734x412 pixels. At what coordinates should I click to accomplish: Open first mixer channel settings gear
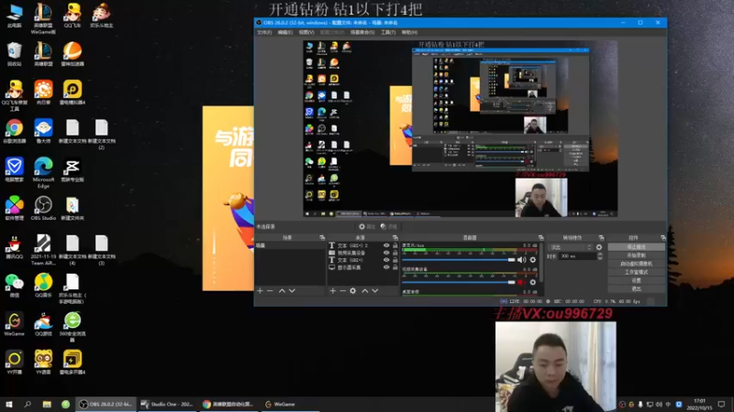pos(533,260)
